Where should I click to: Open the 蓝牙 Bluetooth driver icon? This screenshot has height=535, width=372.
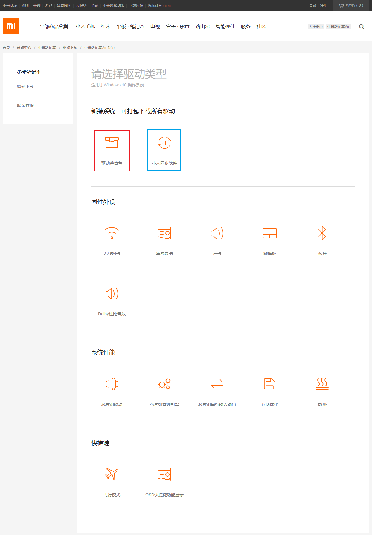[322, 233]
